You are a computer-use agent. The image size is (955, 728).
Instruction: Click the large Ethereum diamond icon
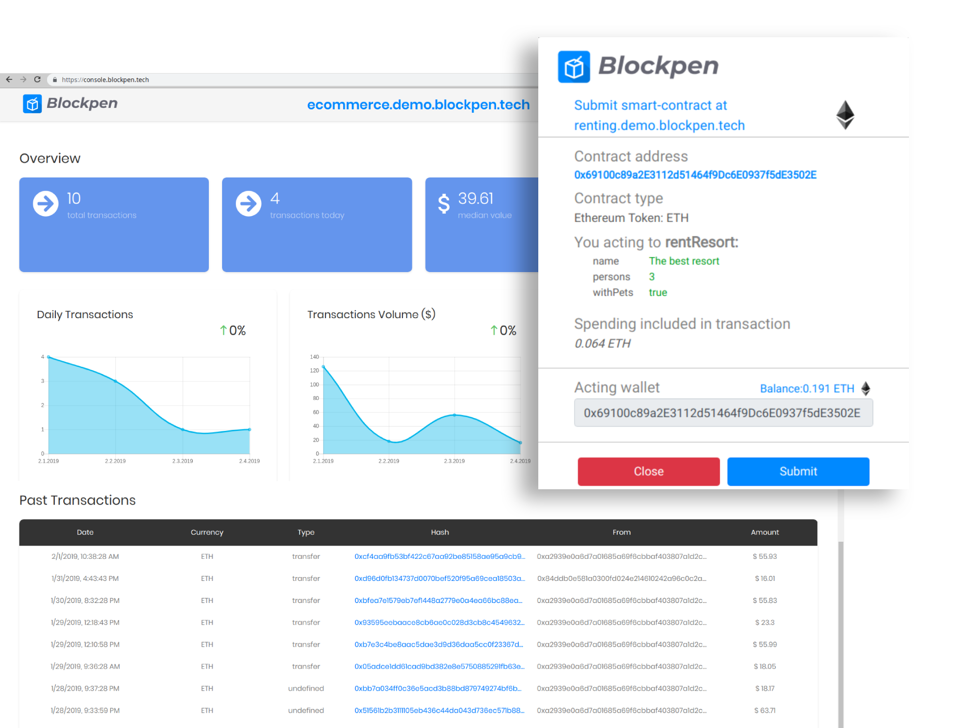pyautogui.click(x=845, y=115)
